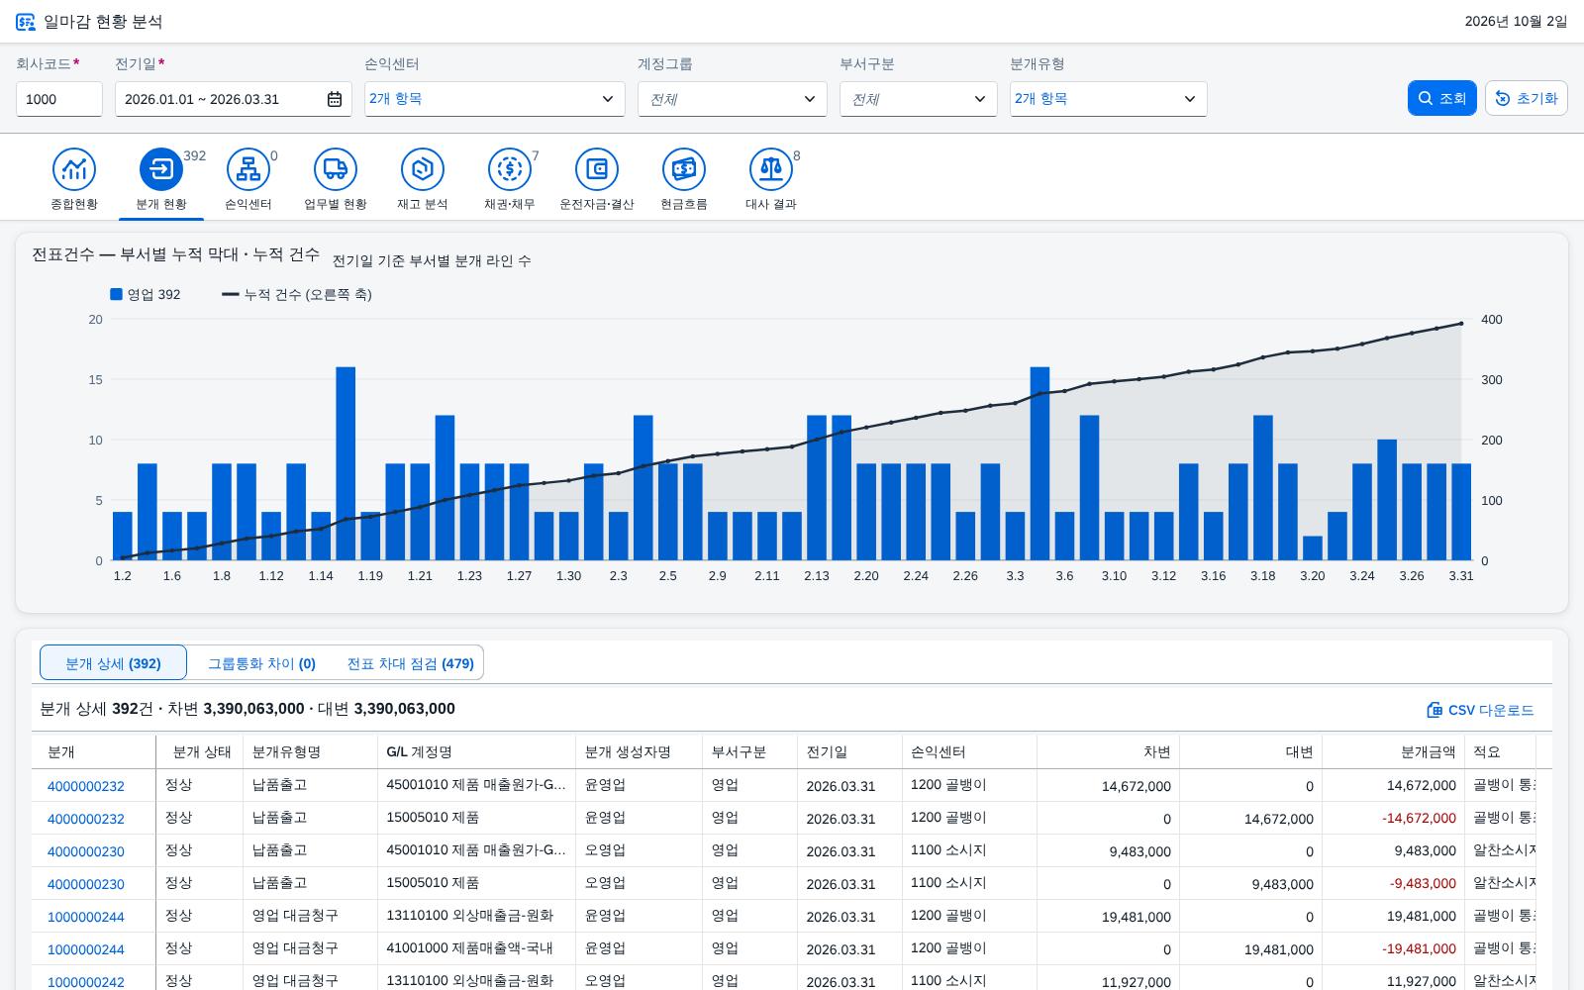This screenshot has width=1584, height=990.
Task: Click the G/L 계정명 column header
Action: (x=476, y=751)
